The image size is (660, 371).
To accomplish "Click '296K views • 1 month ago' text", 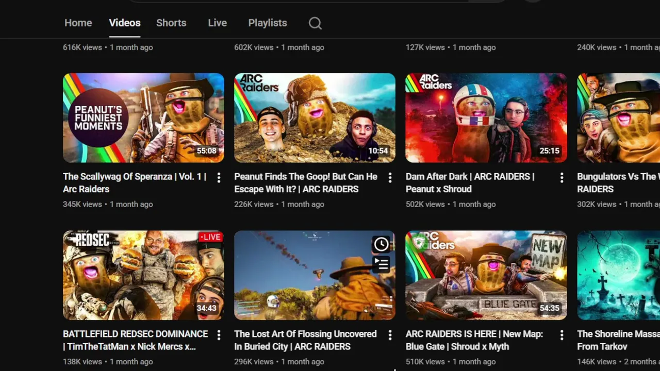I will (x=279, y=361).
